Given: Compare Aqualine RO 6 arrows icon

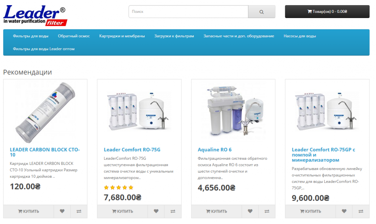Looking at the screenshot, I should [x=267, y=211].
